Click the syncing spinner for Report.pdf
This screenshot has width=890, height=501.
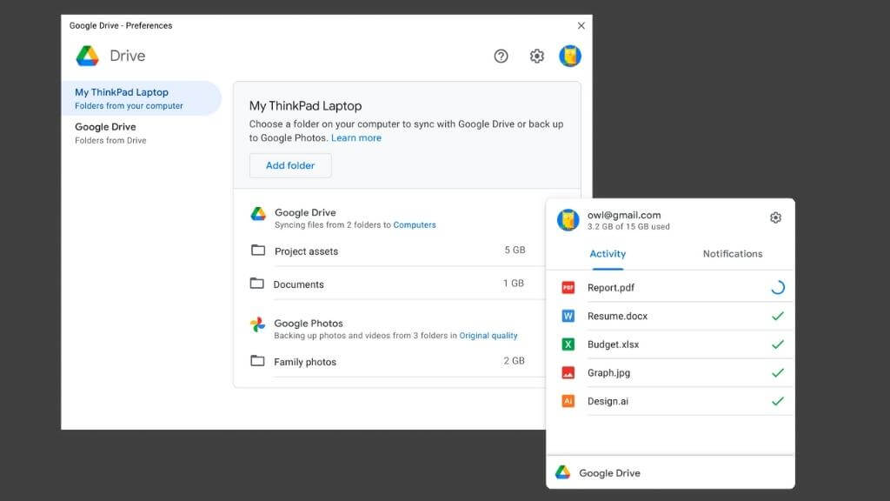pos(778,287)
